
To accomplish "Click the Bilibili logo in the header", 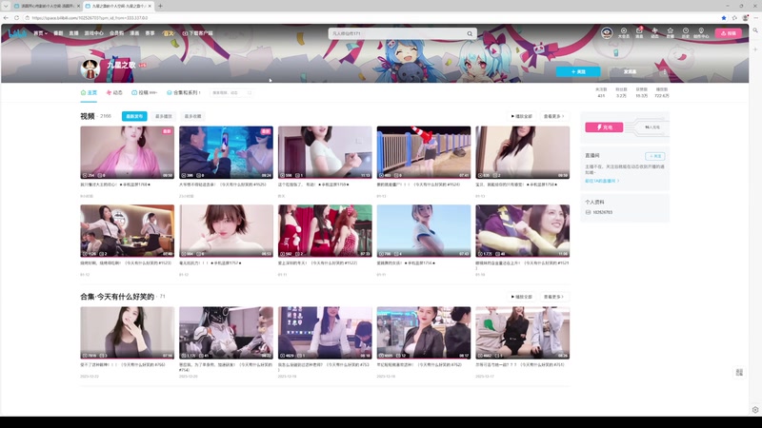I will pyautogui.click(x=18, y=32).
